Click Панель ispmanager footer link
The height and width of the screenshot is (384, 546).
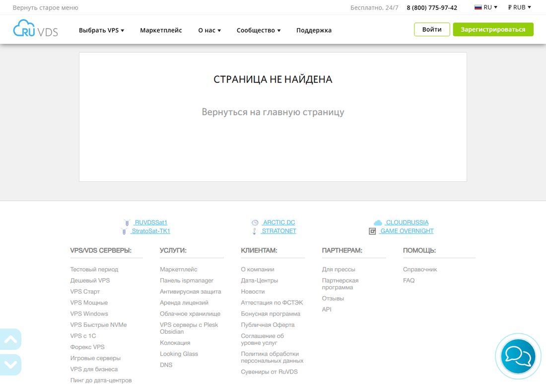tap(186, 281)
